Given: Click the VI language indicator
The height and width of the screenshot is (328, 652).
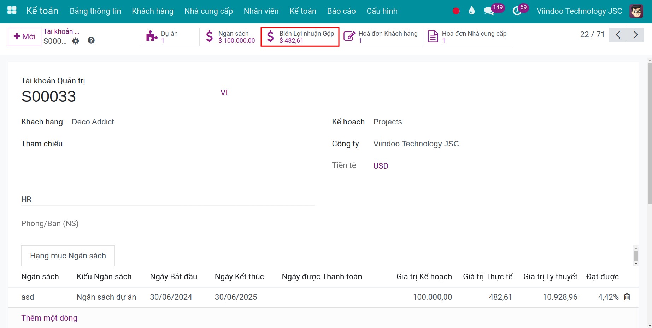Looking at the screenshot, I should 224,93.
